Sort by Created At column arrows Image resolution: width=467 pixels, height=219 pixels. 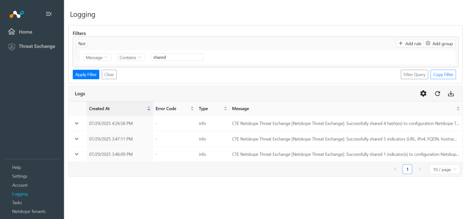tap(149, 109)
